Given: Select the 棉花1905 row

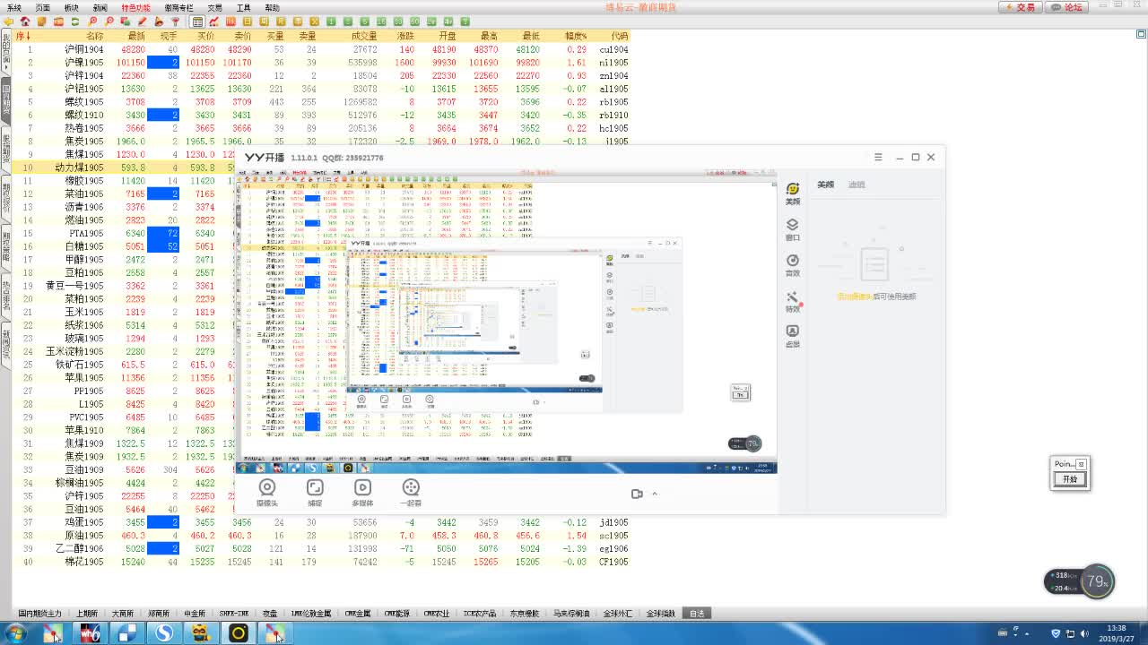Looking at the screenshot, I should [x=321, y=562].
